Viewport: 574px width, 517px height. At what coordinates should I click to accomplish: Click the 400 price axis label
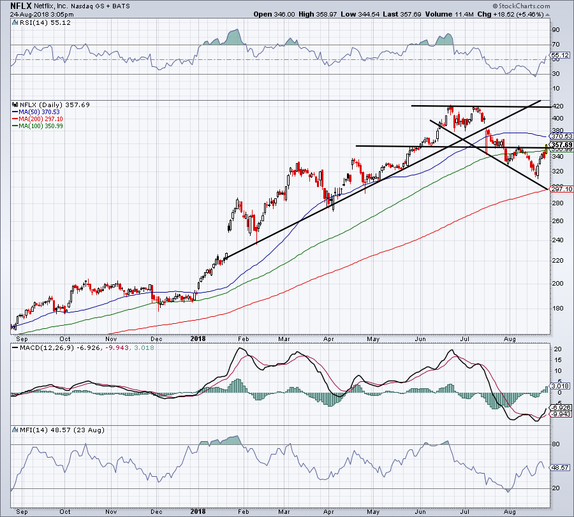pyautogui.click(x=558, y=118)
